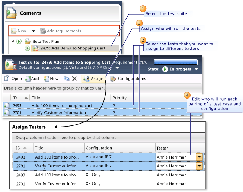Click Title column header in Assign Testers

tap(39, 148)
